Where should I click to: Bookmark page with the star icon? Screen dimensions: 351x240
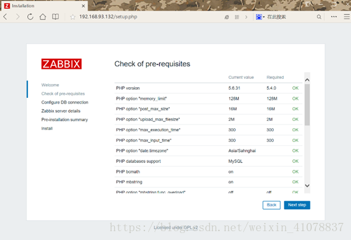(72, 17)
